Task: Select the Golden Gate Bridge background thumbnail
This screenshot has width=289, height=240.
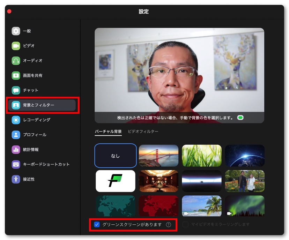Action: [158, 156]
